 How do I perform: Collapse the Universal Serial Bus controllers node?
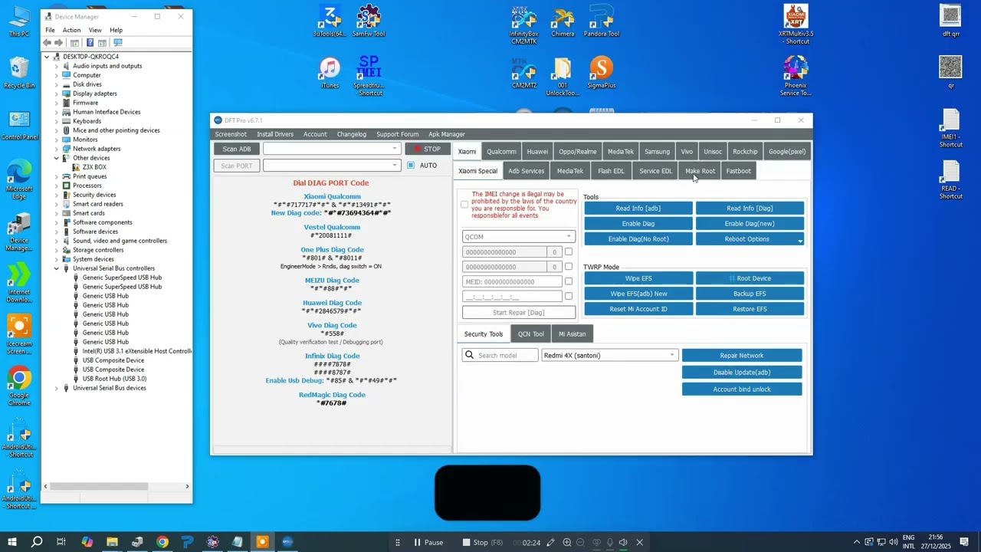pos(56,268)
